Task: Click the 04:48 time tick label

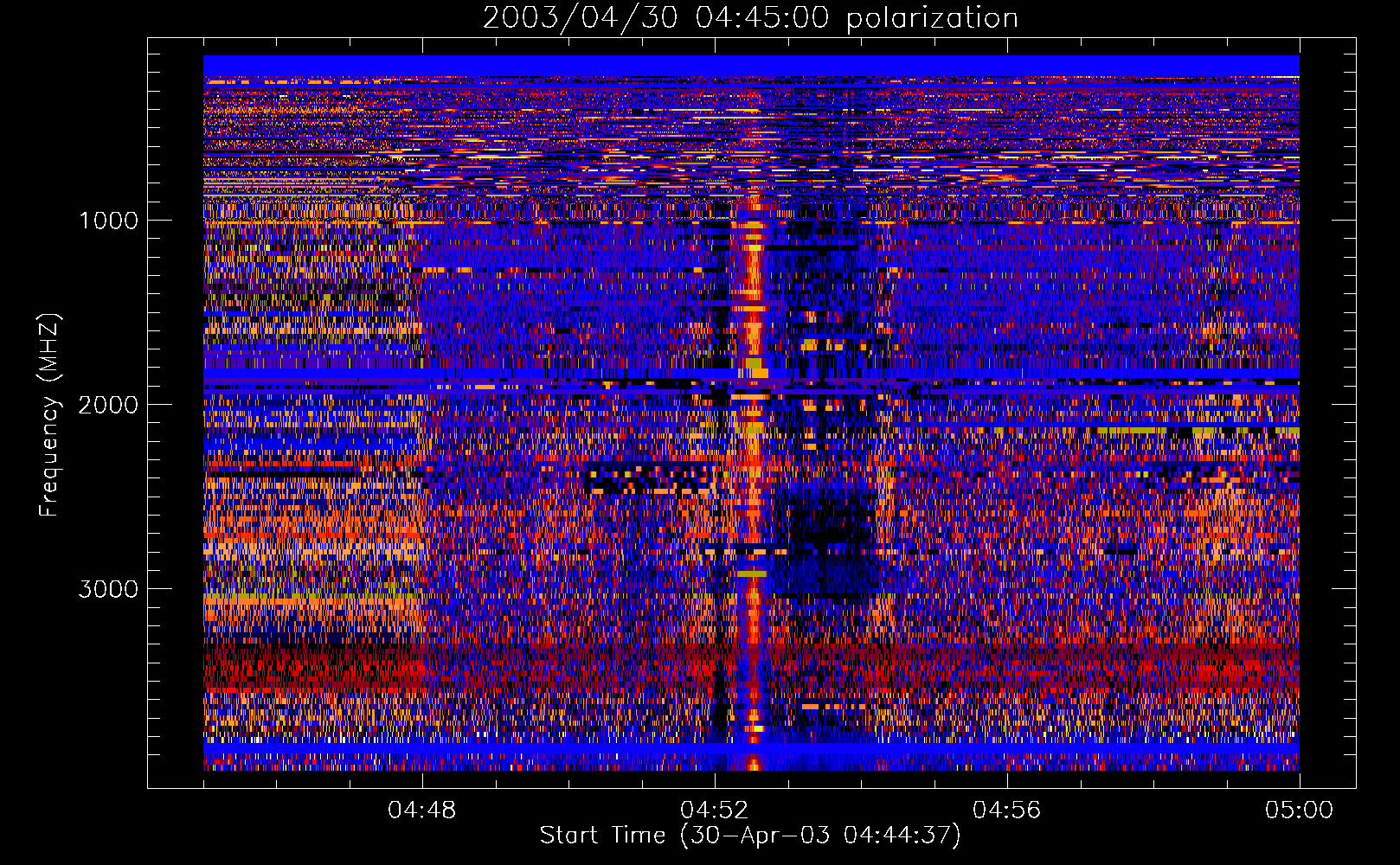Action: [x=422, y=811]
